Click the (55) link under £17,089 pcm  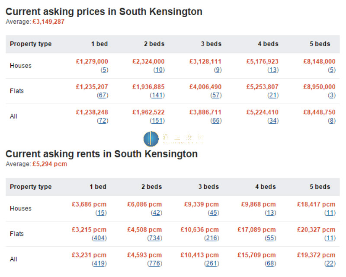pyautogui.click(x=270, y=238)
